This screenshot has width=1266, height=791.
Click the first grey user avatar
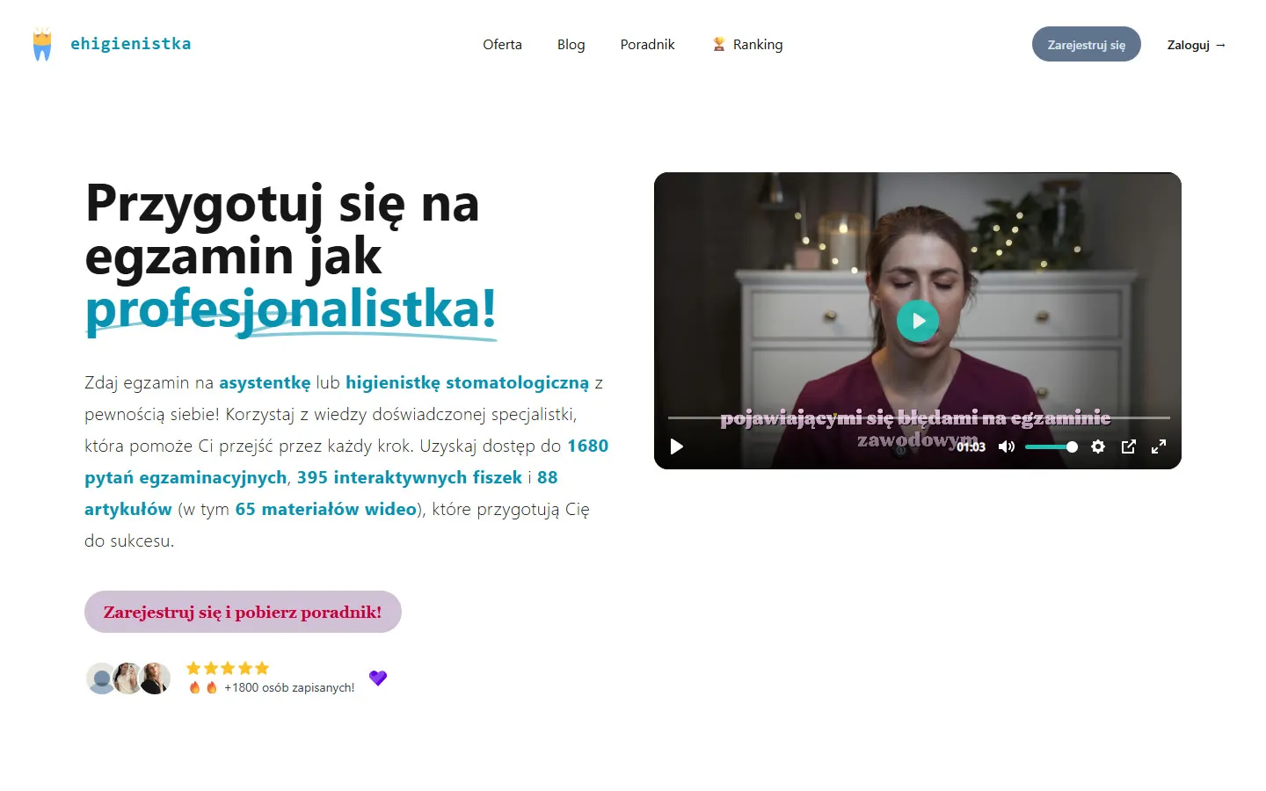pyautogui.click(x=101, y=679)
